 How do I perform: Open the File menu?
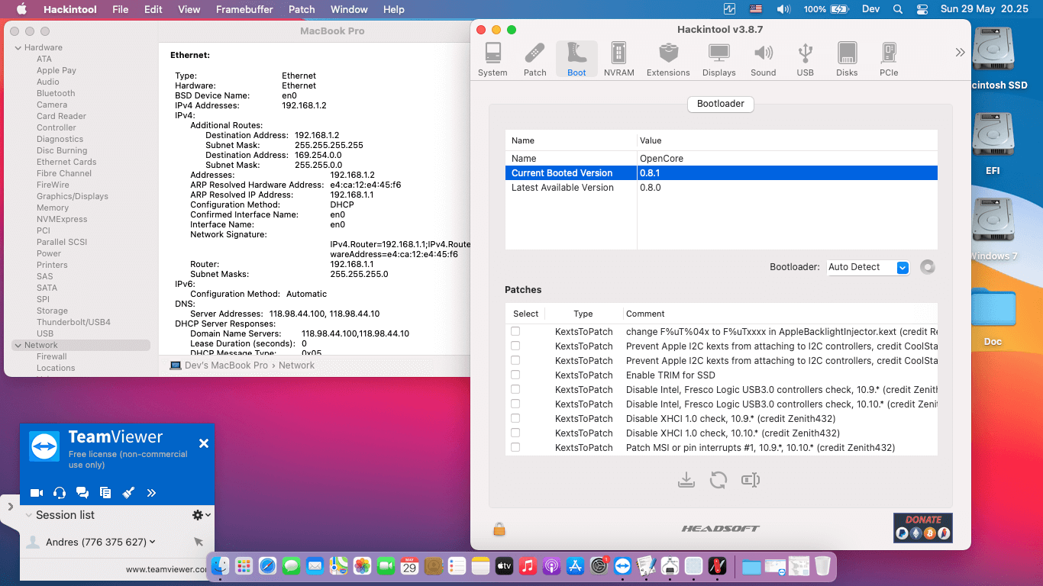120,9
